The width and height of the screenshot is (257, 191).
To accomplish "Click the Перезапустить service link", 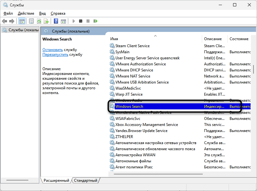I will [55, 55].
